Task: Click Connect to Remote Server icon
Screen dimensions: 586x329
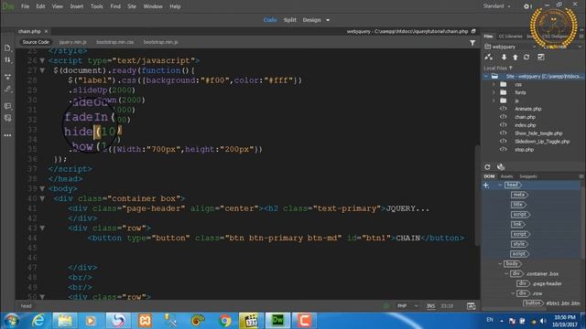Action: point(488,57)
